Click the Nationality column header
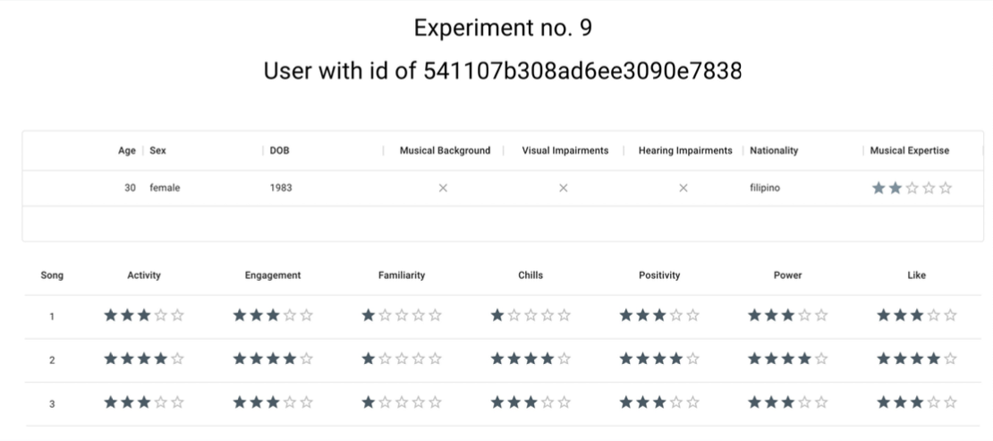This screenshot has height=441, width=993. click(774, 151)
